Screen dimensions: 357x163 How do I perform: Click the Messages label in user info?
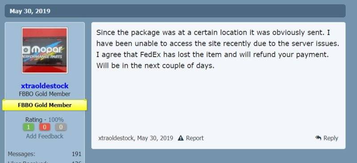tap(21, 154)
